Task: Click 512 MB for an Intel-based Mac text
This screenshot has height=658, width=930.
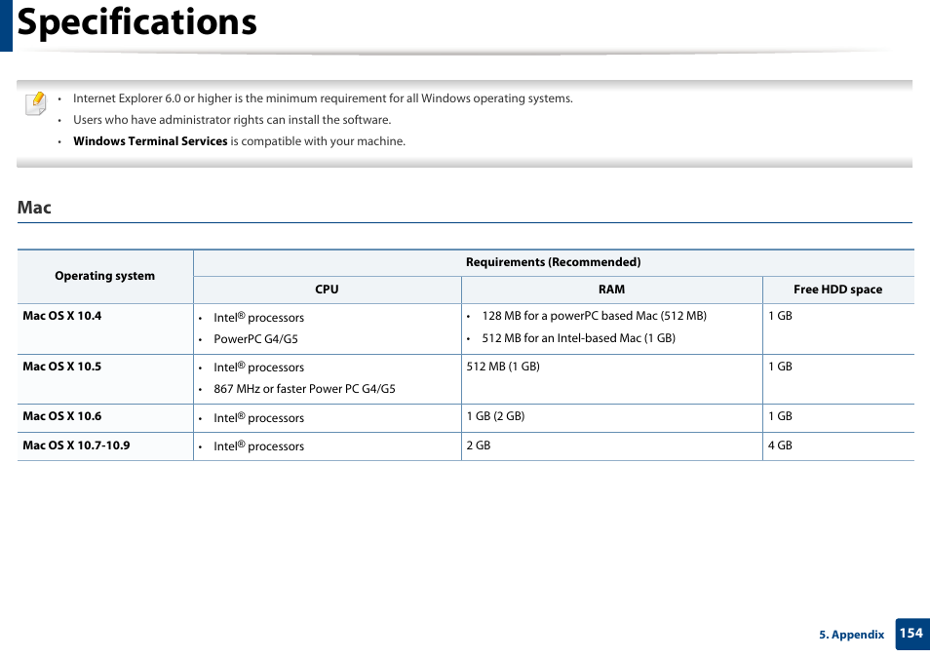Action: click(x=578, y=338)
